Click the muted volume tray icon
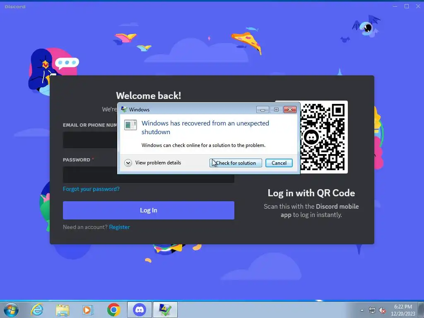The height and width of the screenshot is (318, 424). [382, 310]
